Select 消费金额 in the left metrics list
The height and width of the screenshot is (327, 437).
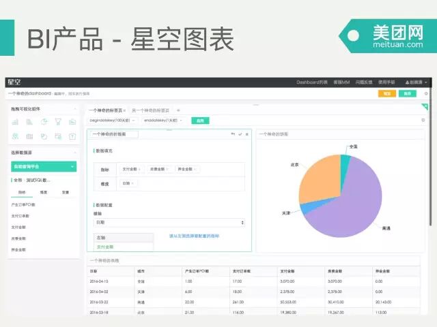[x=18, y=238]
